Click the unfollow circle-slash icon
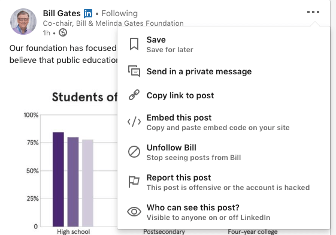Image resolution: width=336 pixels, height=235 pixels. coord(134,152)
